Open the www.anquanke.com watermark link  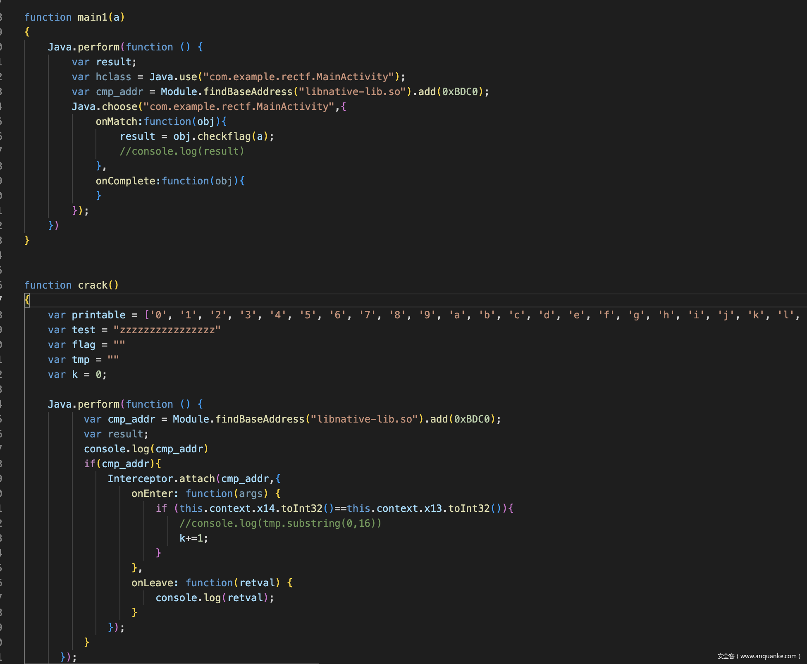coord(768,656)
